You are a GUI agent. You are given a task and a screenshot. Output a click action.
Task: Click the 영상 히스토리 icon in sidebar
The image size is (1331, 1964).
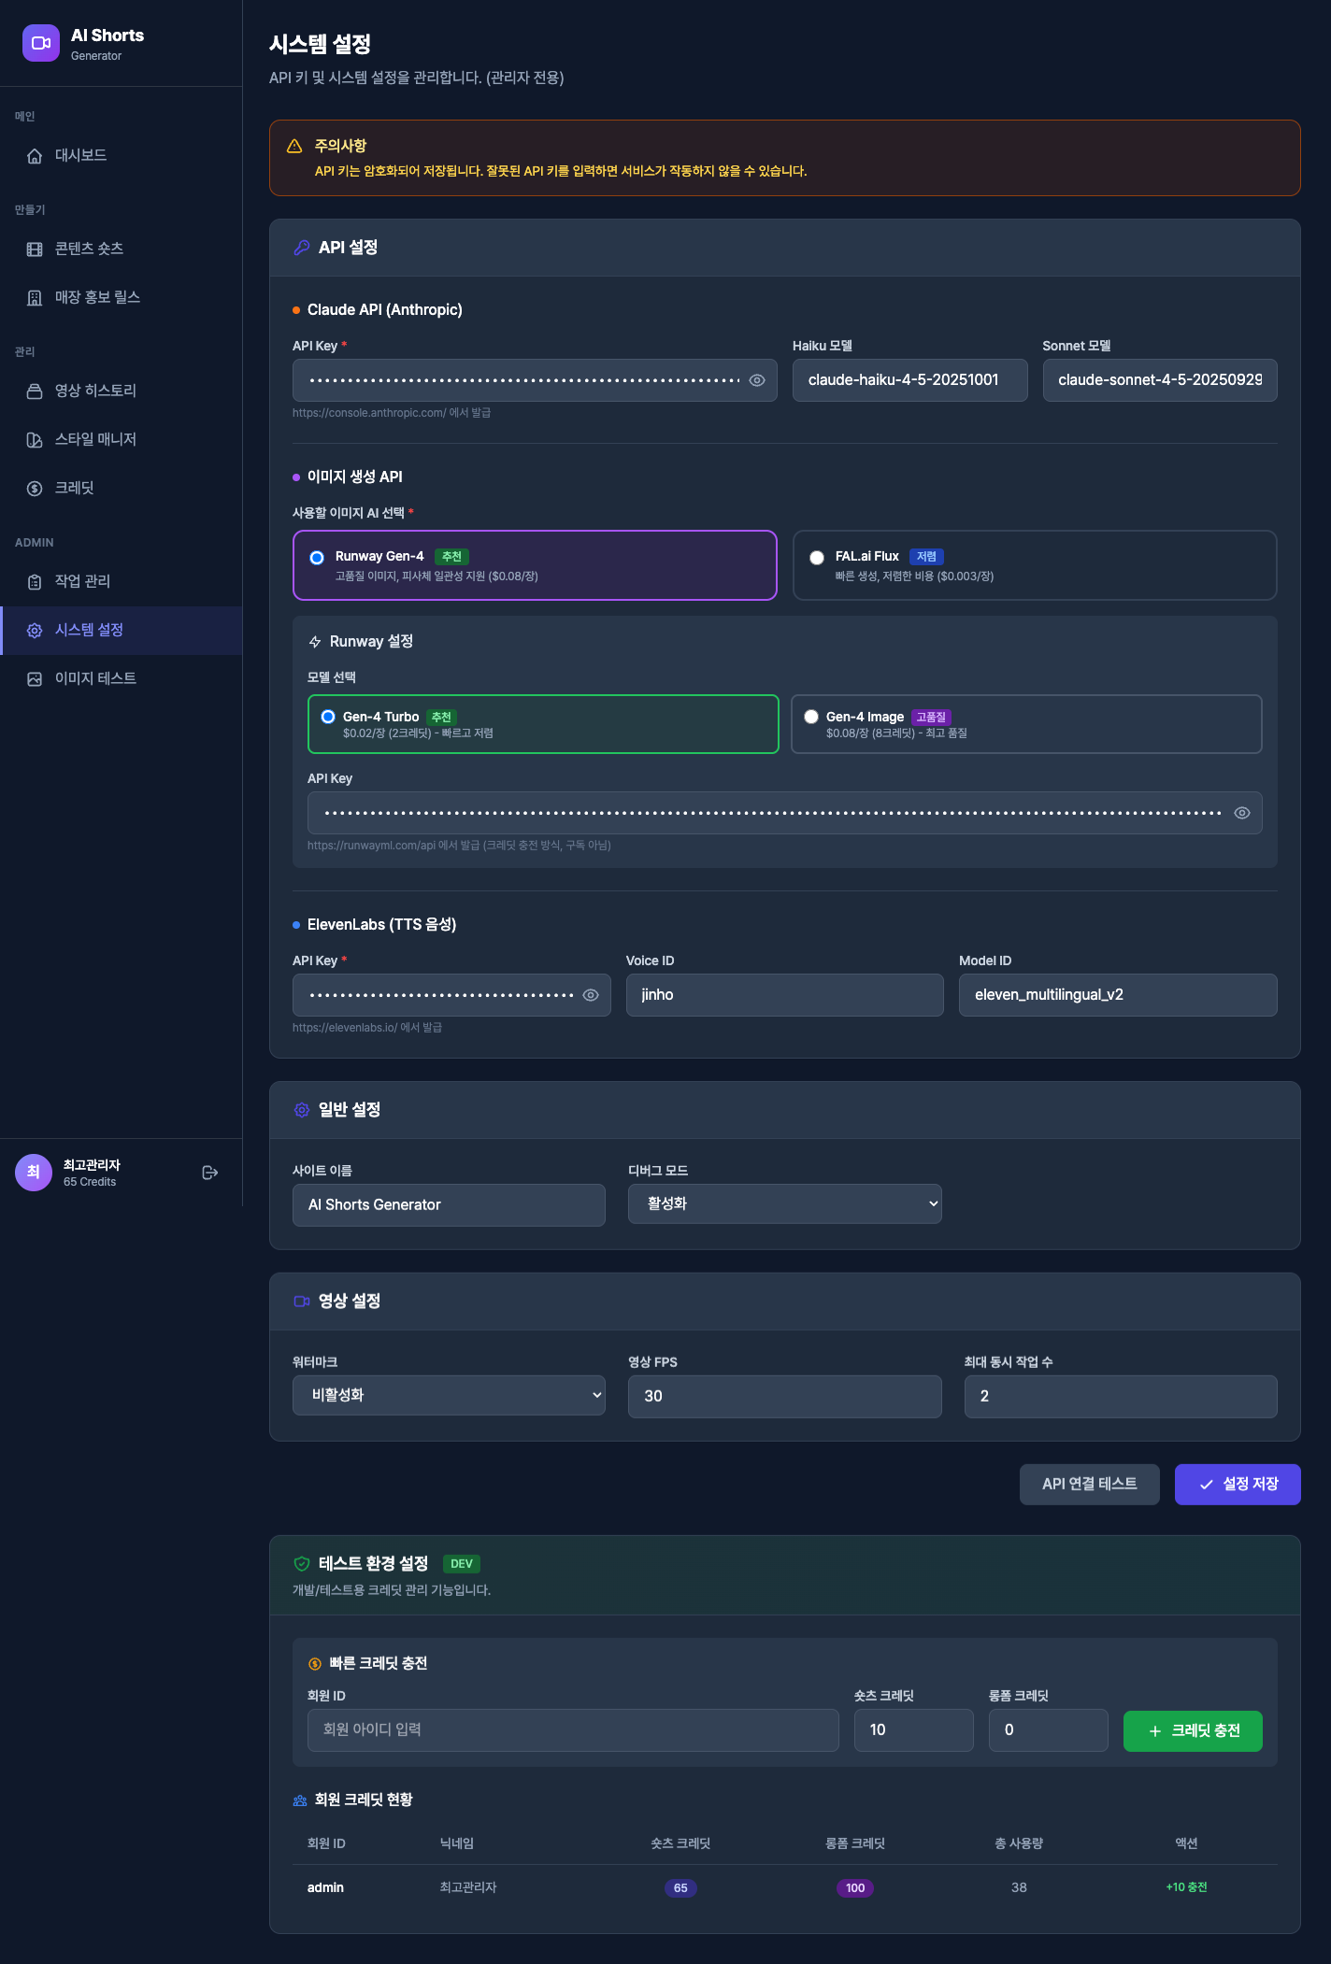pyautogui.click(x=35, y=391)
